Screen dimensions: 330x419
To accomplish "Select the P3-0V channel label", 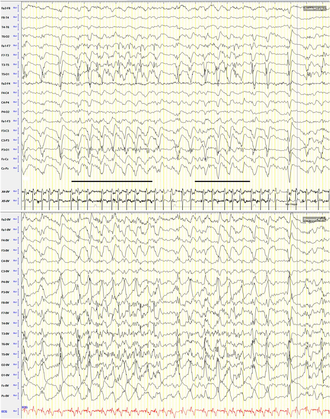I will click(x=5, y=292).
